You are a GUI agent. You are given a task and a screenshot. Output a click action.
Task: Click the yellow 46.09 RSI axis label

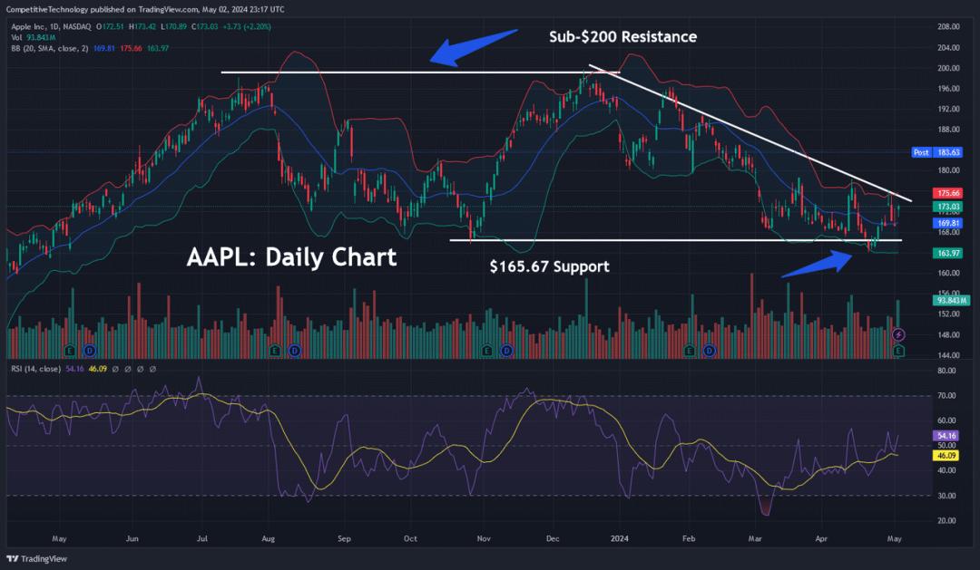point(946,456)
